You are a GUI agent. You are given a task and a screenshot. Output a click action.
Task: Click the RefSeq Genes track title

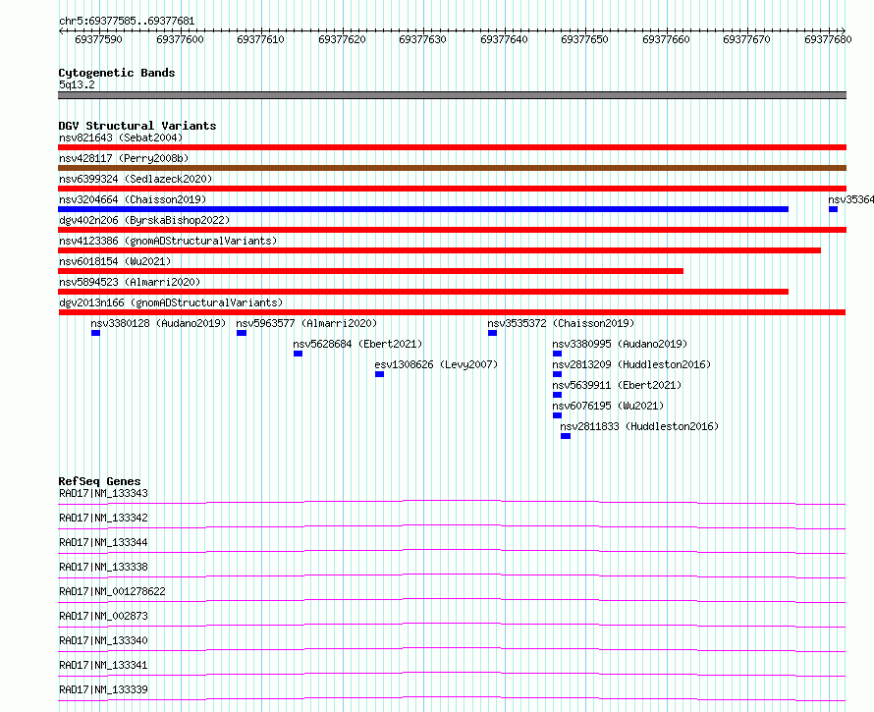(x=100, y=481)
